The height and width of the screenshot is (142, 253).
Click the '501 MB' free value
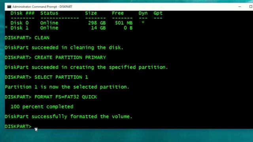(x=124, y=23)
